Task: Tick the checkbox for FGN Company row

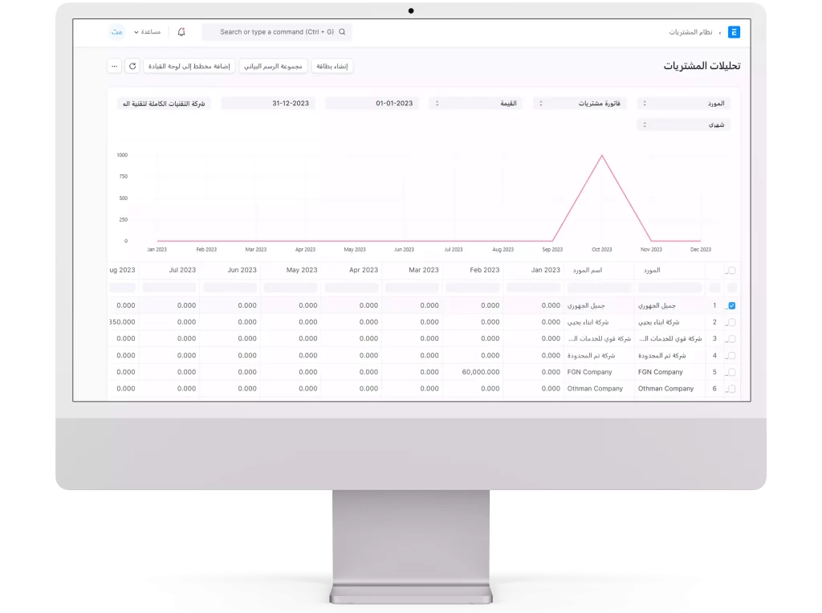Action: [x=731, y=372]
